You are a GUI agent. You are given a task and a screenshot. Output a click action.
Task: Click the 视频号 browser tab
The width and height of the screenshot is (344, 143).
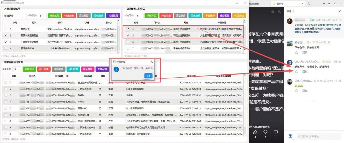[288, 3]
